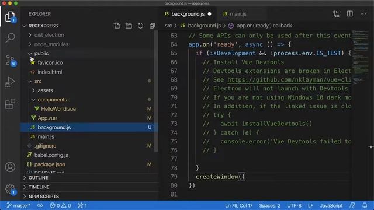Click the New File icon in Explorer
This screenshot has width=374, height=210.
tap(117, 26)
